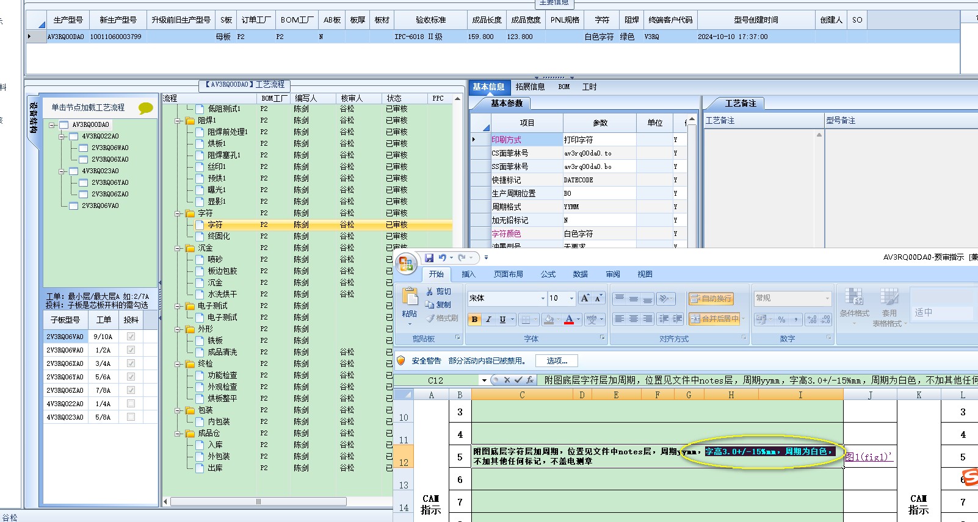The height and width of the screenshot is (522, 978).
Task: Click the Cut (剪切) scissors icon
Action: (430, 291)
